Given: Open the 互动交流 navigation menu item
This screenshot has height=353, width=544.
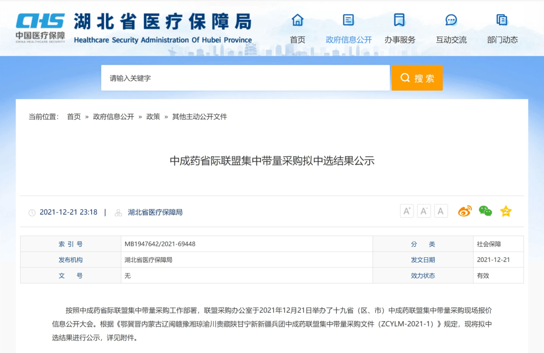Looking at the screenshot, I should pyautogui.click(x=451, y=40).
